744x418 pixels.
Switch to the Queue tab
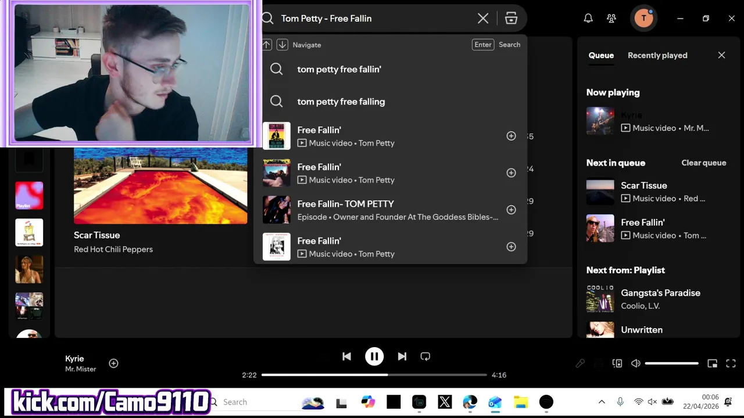pos(601,55)
